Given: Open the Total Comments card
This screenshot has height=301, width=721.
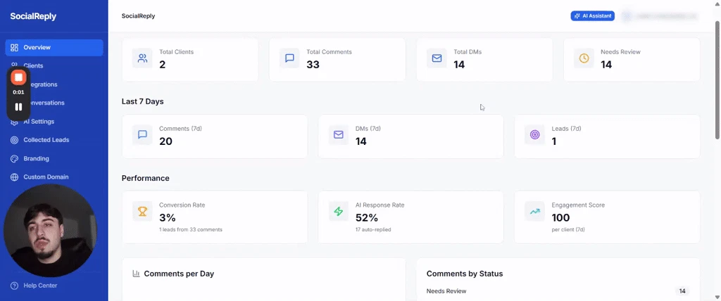Looking at the screenshot, I should click(337, 60).
